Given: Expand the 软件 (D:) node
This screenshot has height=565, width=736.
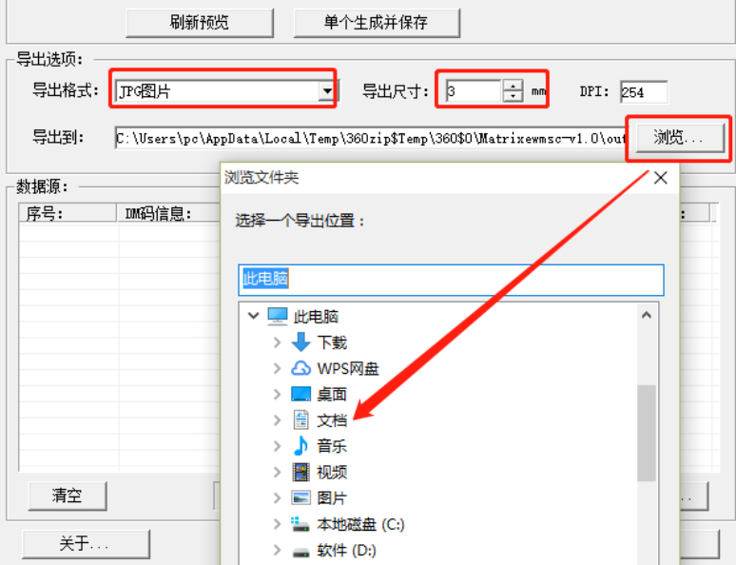Looking at the screenshot, I should (x=278, y=550).
